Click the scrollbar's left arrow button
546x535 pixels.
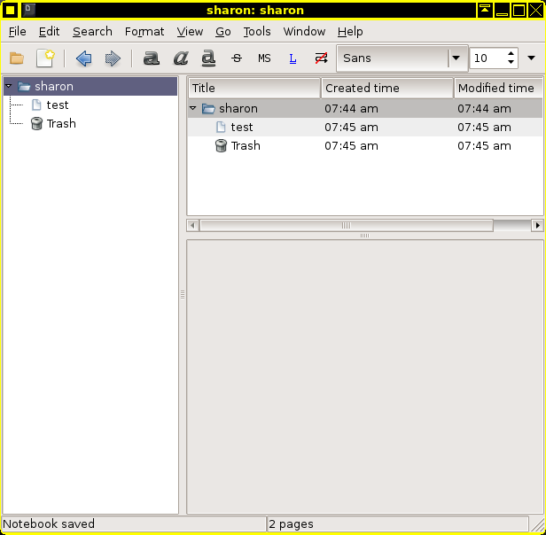pyautogui.click(x=192, y=226)
